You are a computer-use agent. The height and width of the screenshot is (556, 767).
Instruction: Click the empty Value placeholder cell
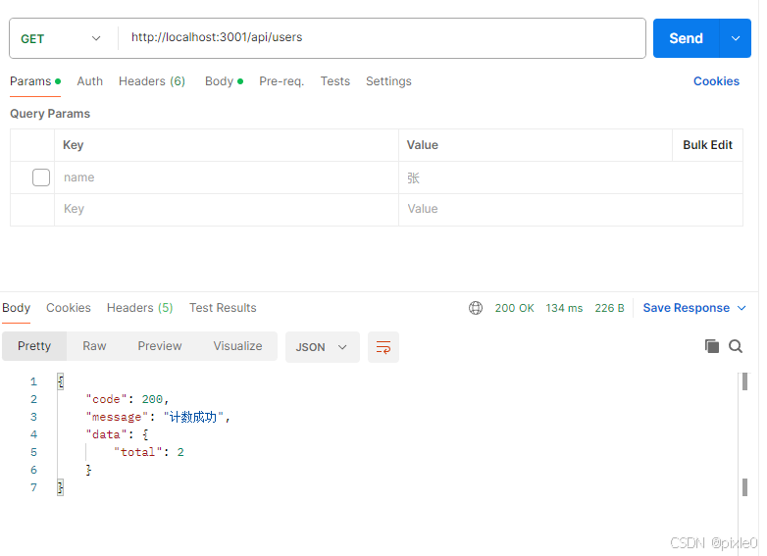point(571,209)
